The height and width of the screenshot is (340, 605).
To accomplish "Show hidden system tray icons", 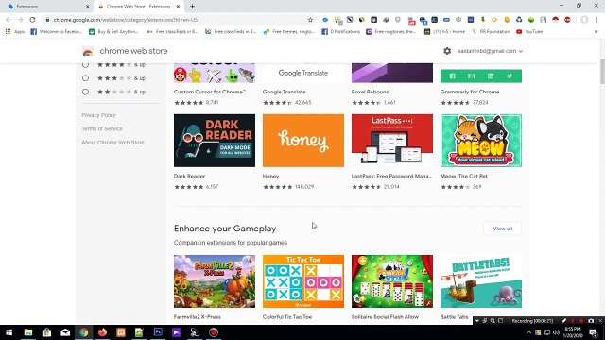I will tap(528, 332).
